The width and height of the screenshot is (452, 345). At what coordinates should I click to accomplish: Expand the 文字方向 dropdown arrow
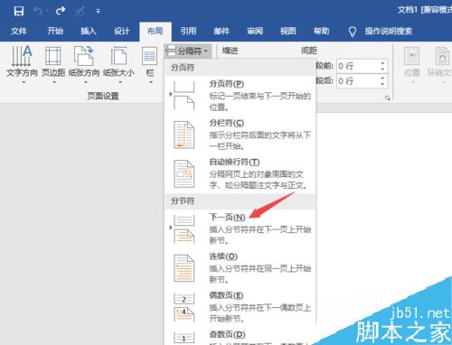(x=24, y=82)
